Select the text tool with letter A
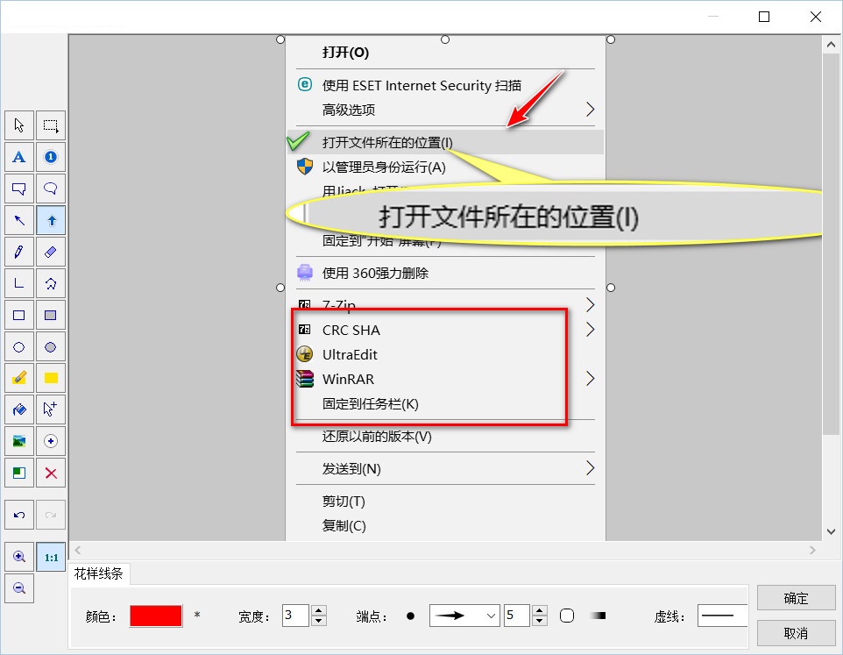Image resolution: width=843 pixels, height=655 pixels. tap(19, 157)
